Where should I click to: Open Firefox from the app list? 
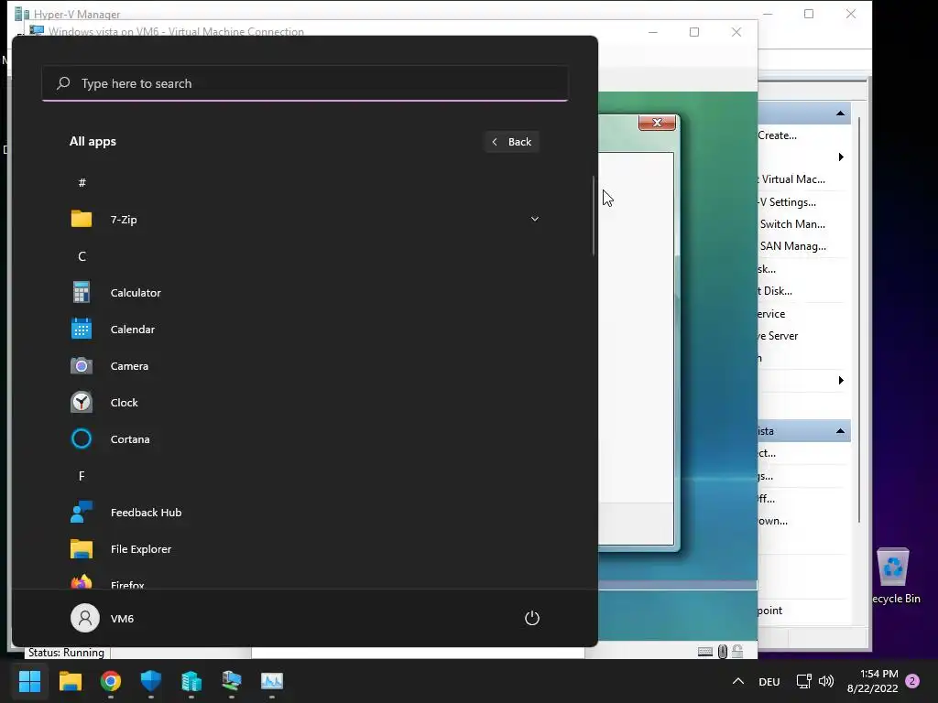click(x=304, y=582)
